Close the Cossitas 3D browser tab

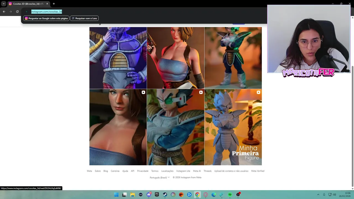coord(47,4)
